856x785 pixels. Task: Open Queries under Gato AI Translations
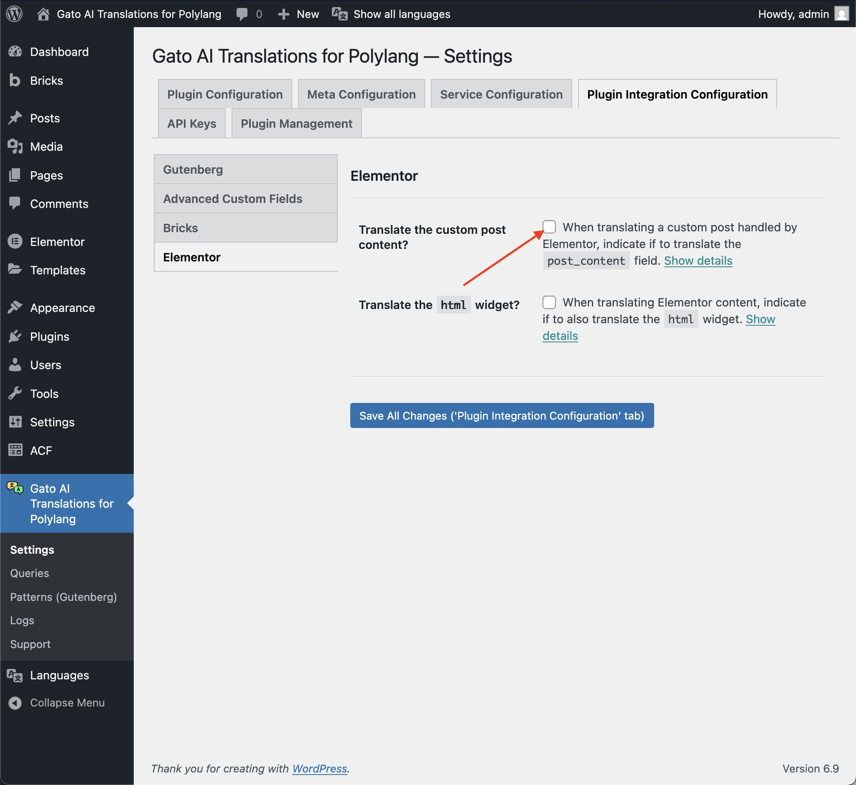pyautogui.click(x=29, y=573)
